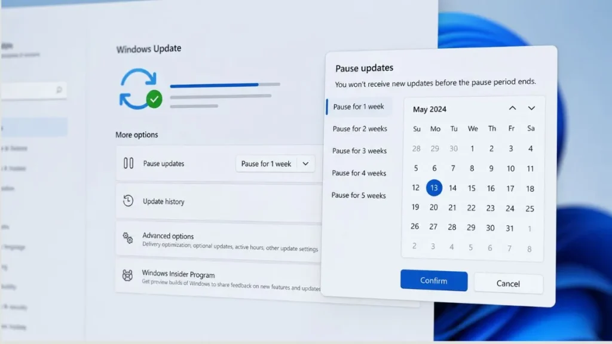Viewport: 612px width, 344px height.
Task: Open the Pause for 1 week dropdown
Action: (x=275, y=163)
